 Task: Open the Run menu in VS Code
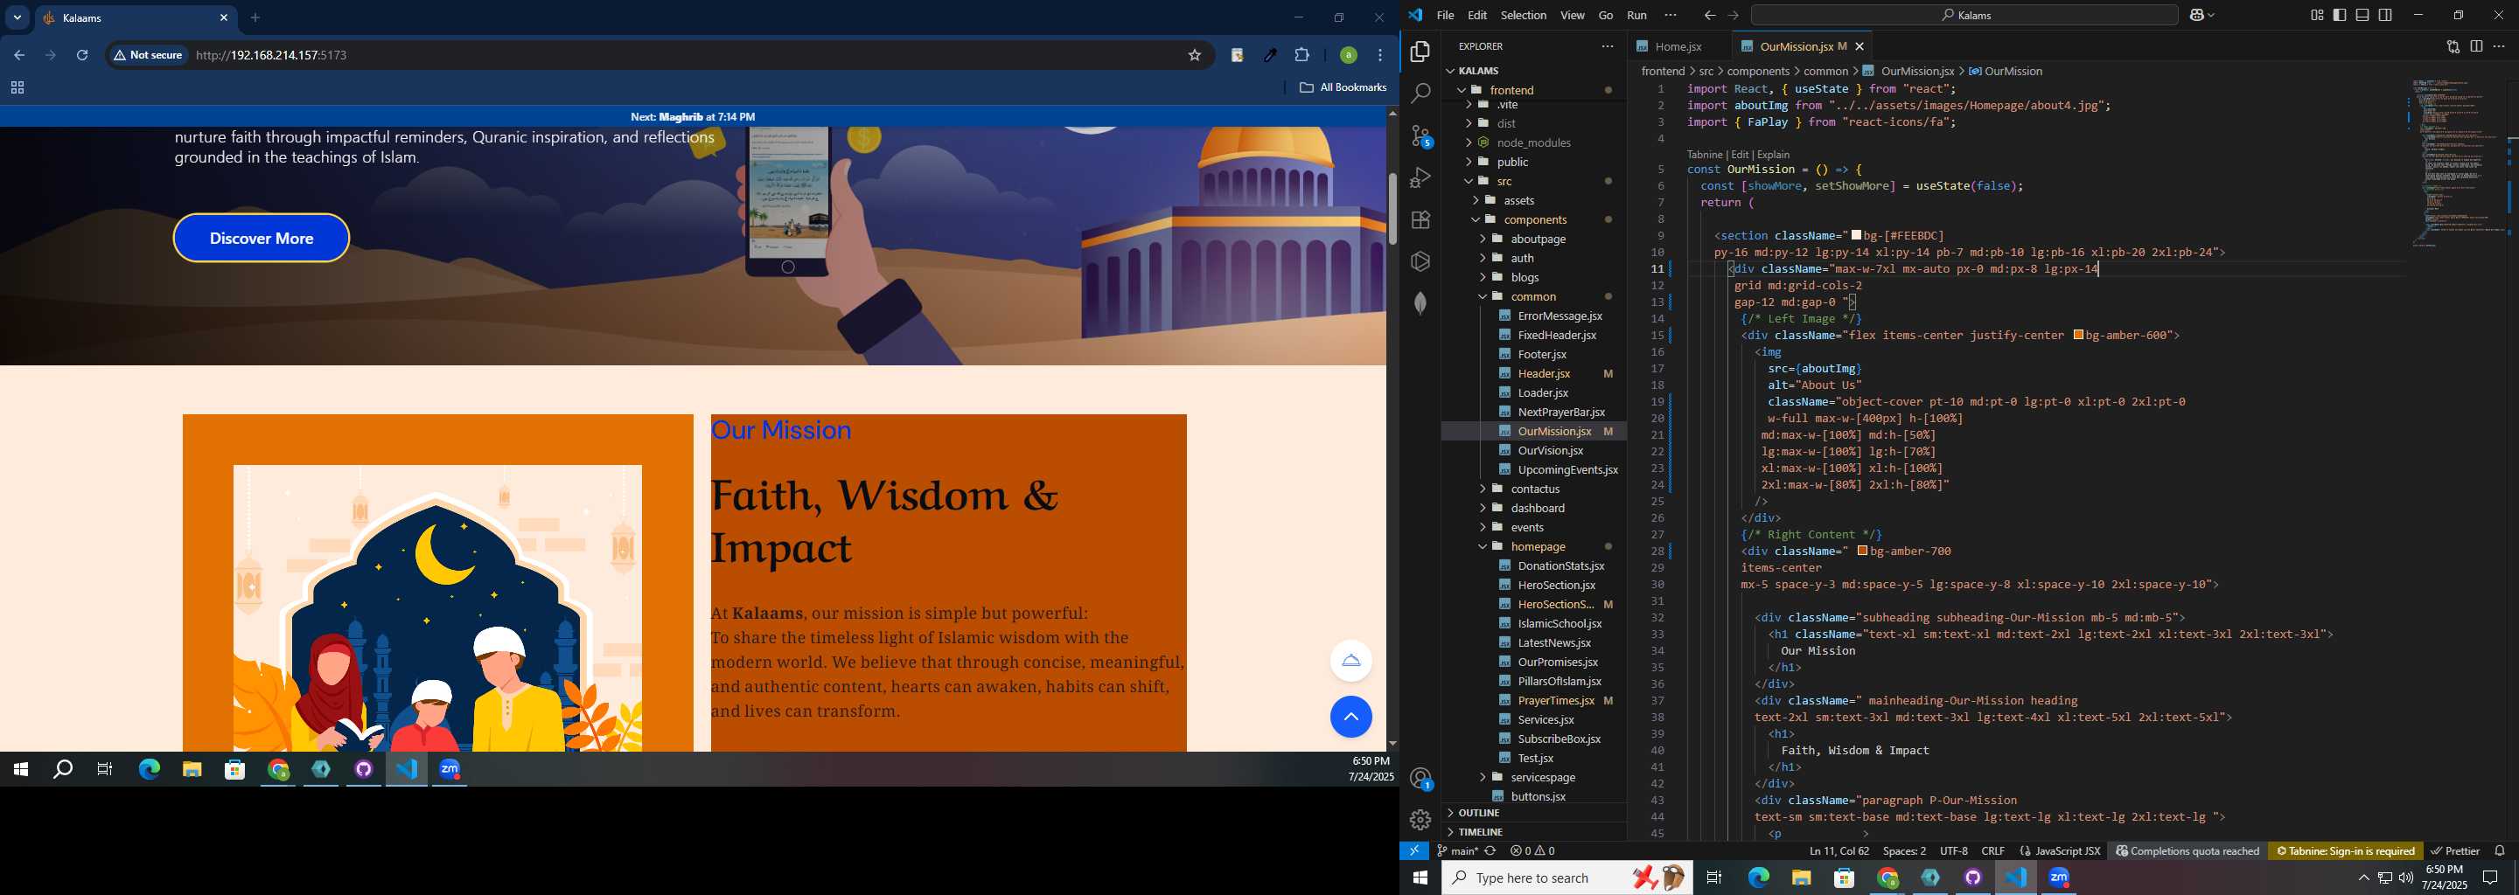point(1637,16)
